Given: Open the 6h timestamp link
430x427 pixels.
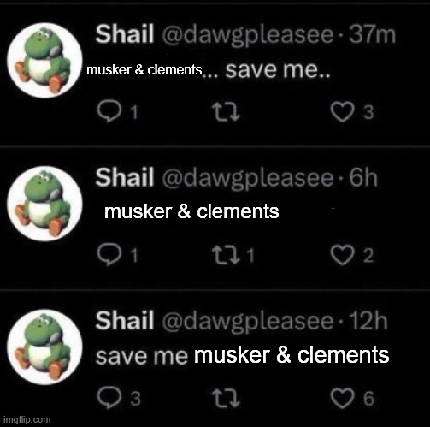Looking at the screenshot, I should tap(363, 177).
